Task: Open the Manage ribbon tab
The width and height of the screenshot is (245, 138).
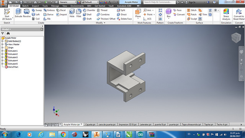Action: click(55, 6)
